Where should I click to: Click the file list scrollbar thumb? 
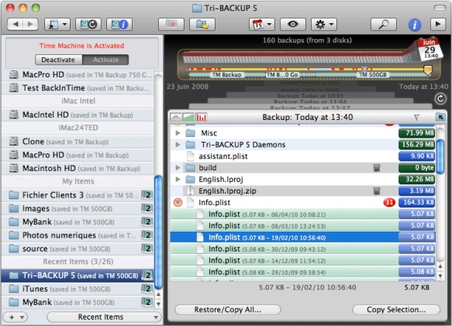[x=440, y=156]
